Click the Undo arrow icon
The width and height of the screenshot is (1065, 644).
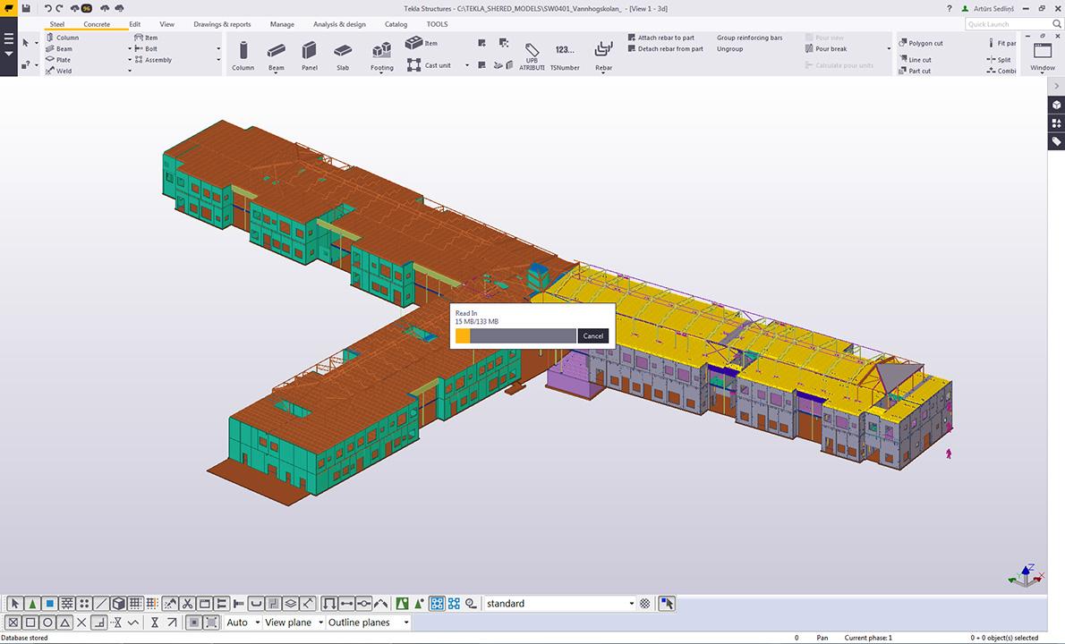pos(47,8)
